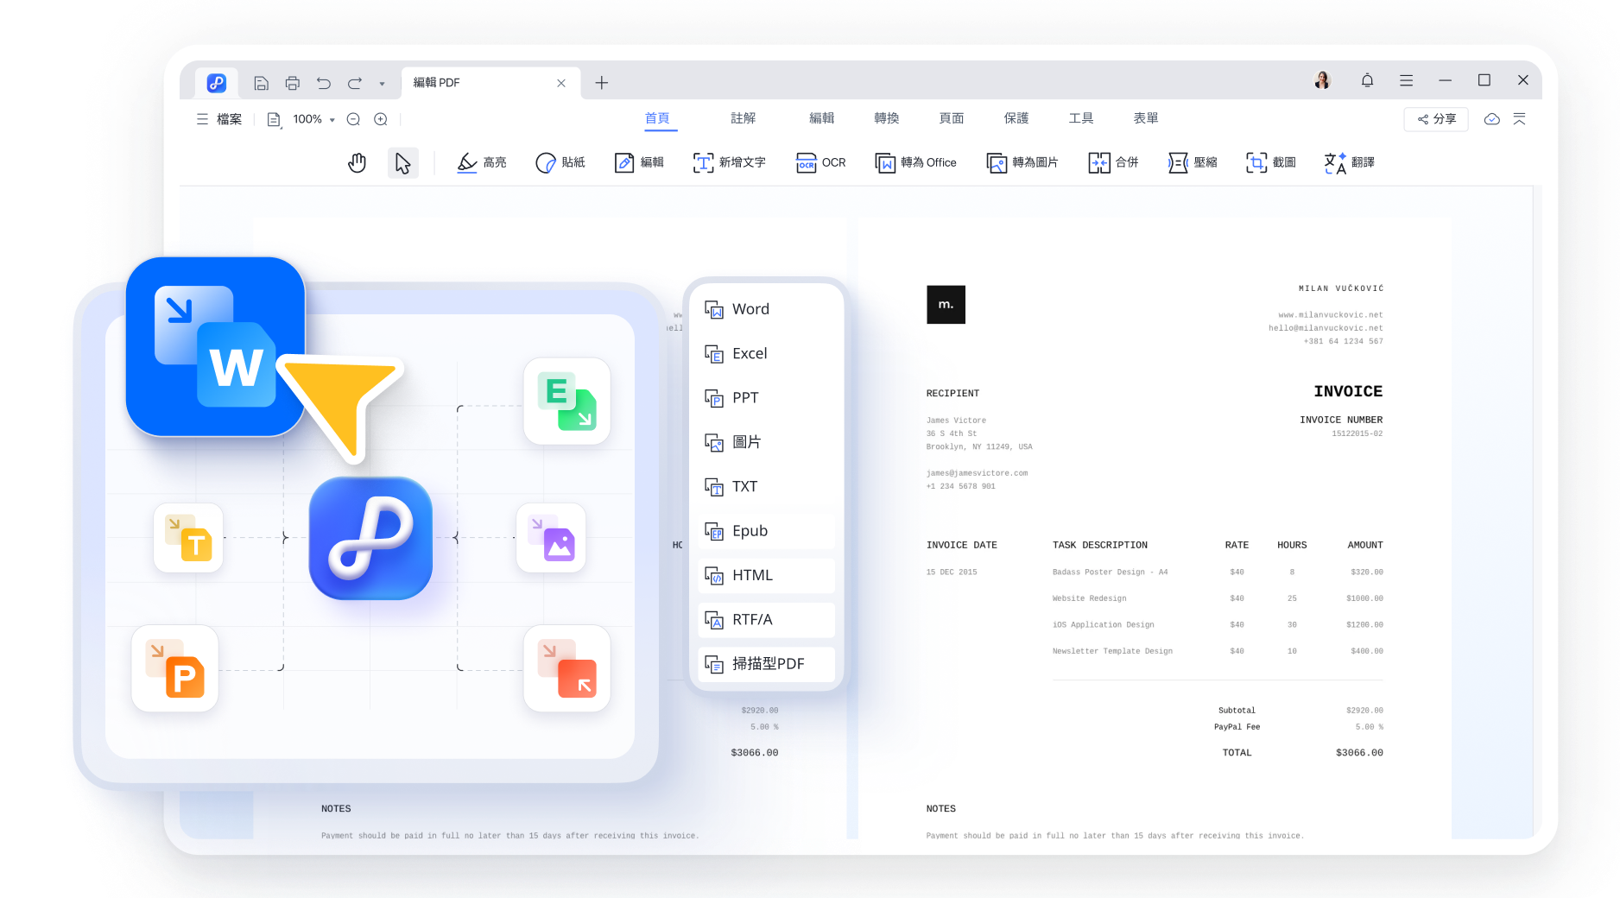The width and height of the screenshot is (1620, 898).
Task: Select the 貼紙 sticker tool
Action: pyautogui.click(x=560, y=162)
